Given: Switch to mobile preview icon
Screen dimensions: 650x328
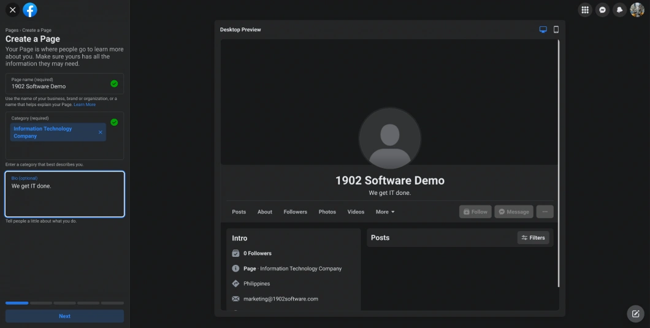Looking at the screenshot, I should [556, 29].
